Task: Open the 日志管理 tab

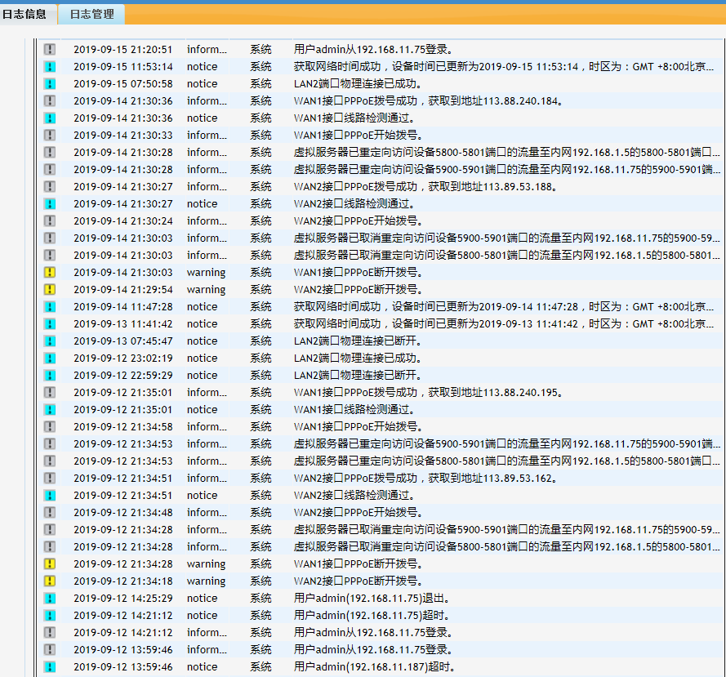Action: point(91,15)
